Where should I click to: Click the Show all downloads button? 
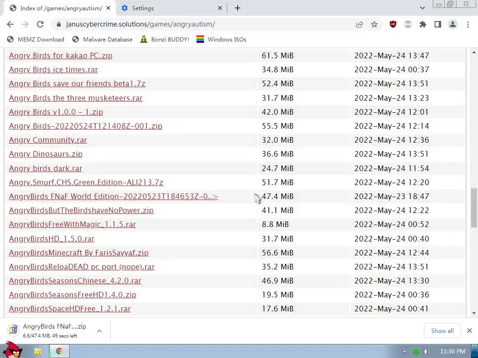[443, 330]
